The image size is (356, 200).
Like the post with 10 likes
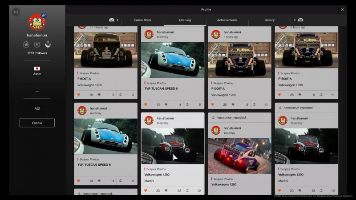79,95
